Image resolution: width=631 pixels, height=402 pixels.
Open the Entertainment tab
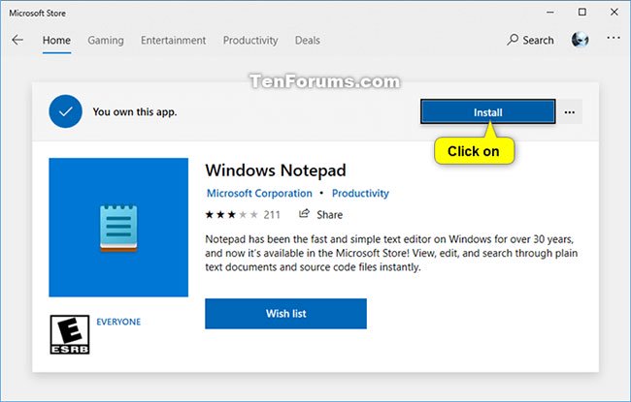173,40
